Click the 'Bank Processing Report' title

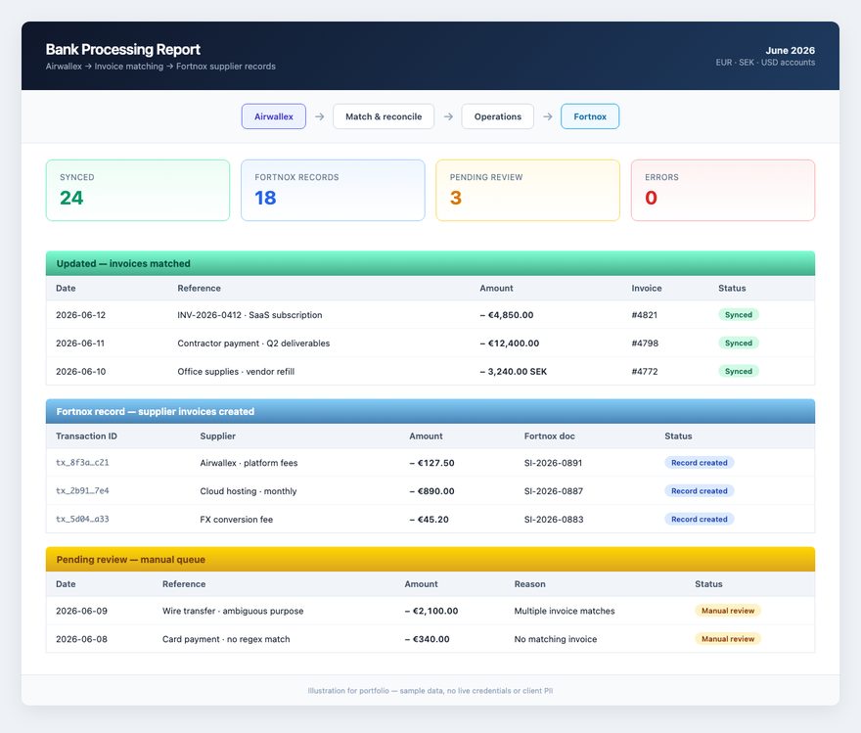pos(123,49)
